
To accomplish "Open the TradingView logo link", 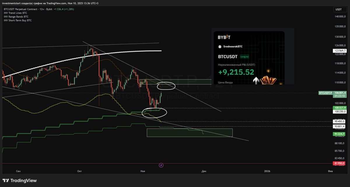I will click(x=20, y=180).
